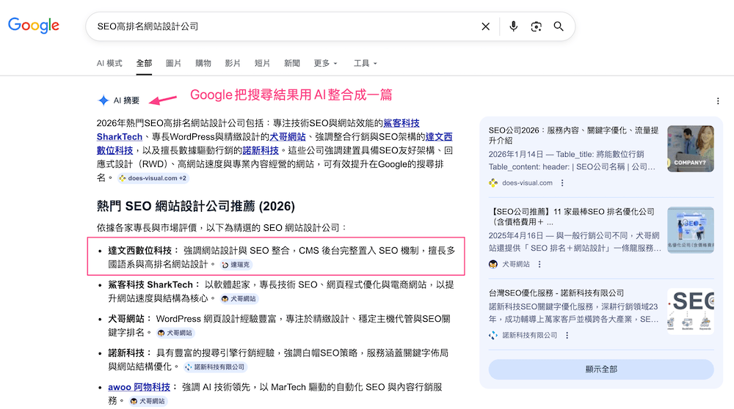Open the 影片 tab
734x409 pixels.
233,63
